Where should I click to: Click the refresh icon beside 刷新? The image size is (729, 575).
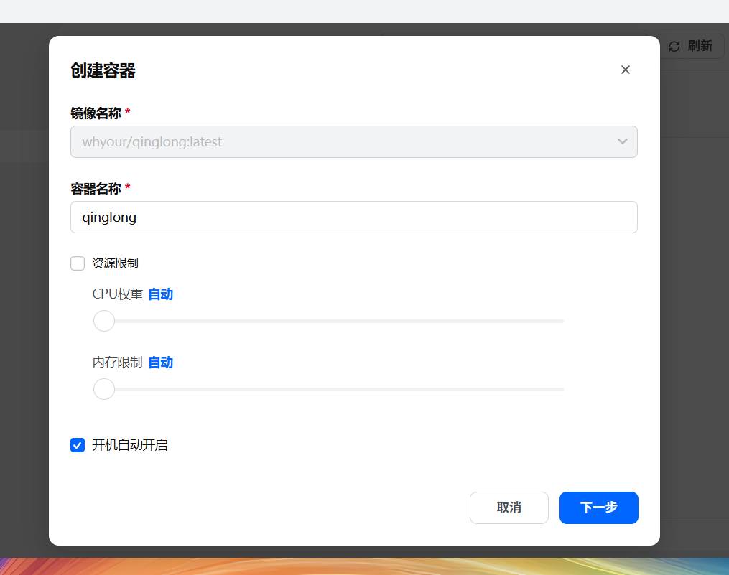pyautogui.click(x=674, y=47)
